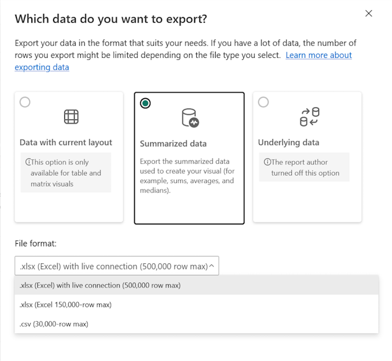Click the summarized data database icon
Viewport: 392px width, 361px height.
click(190, 118)
